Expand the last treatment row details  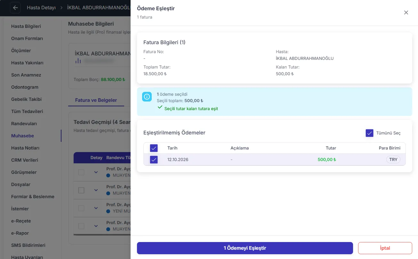click(96, 226)
